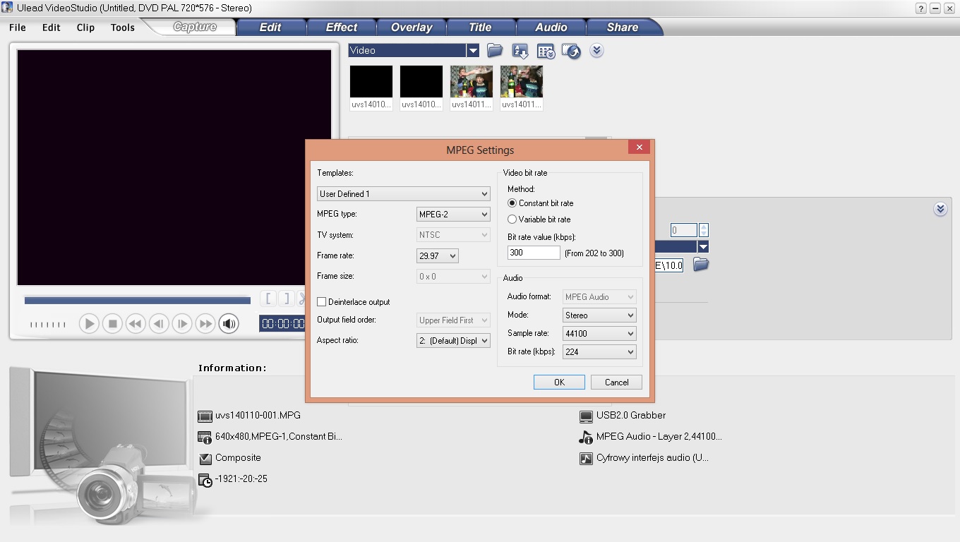
Task: Click the input source icon beside Composite
Action: (205, 459)
